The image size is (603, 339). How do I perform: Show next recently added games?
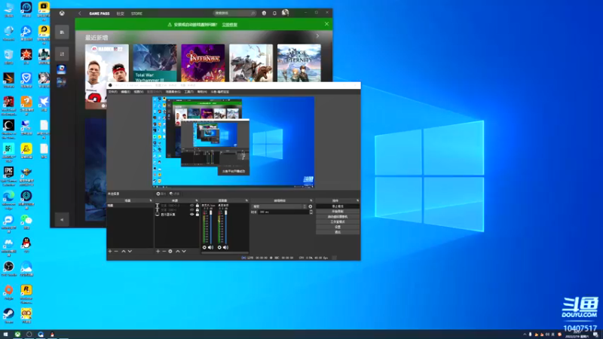tap(317, 35)
